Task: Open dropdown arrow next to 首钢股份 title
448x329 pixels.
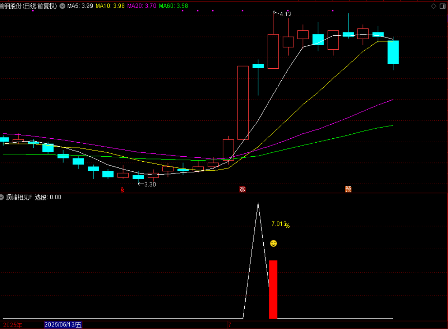Action: point(62,6)
